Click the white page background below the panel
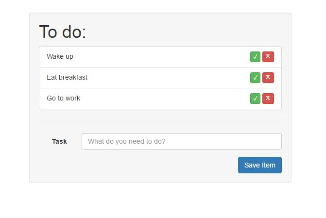326x218 pixels. coord(160,201)
